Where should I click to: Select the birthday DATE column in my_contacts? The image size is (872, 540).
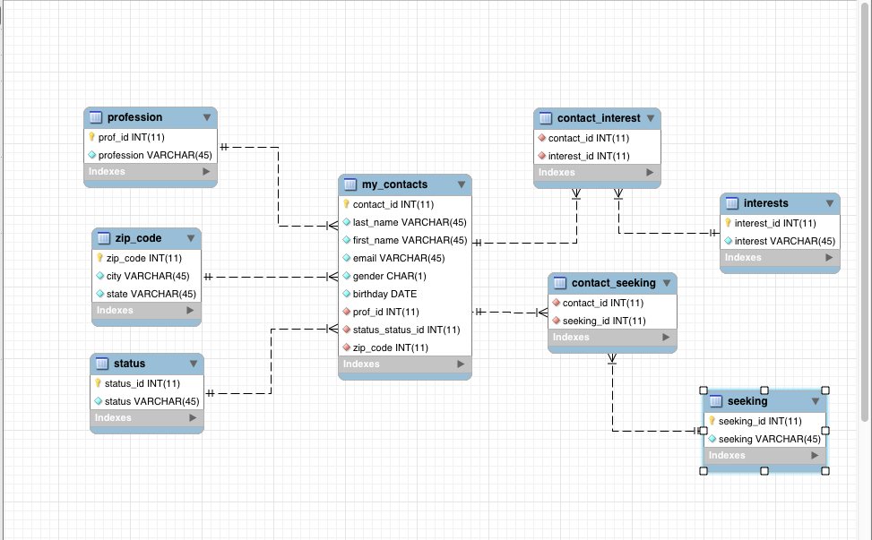coord(384,294)
